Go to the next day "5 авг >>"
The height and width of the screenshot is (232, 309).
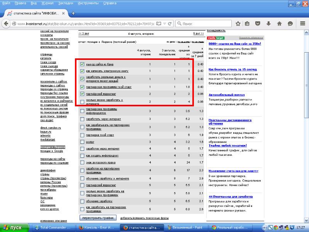[199, 34]
